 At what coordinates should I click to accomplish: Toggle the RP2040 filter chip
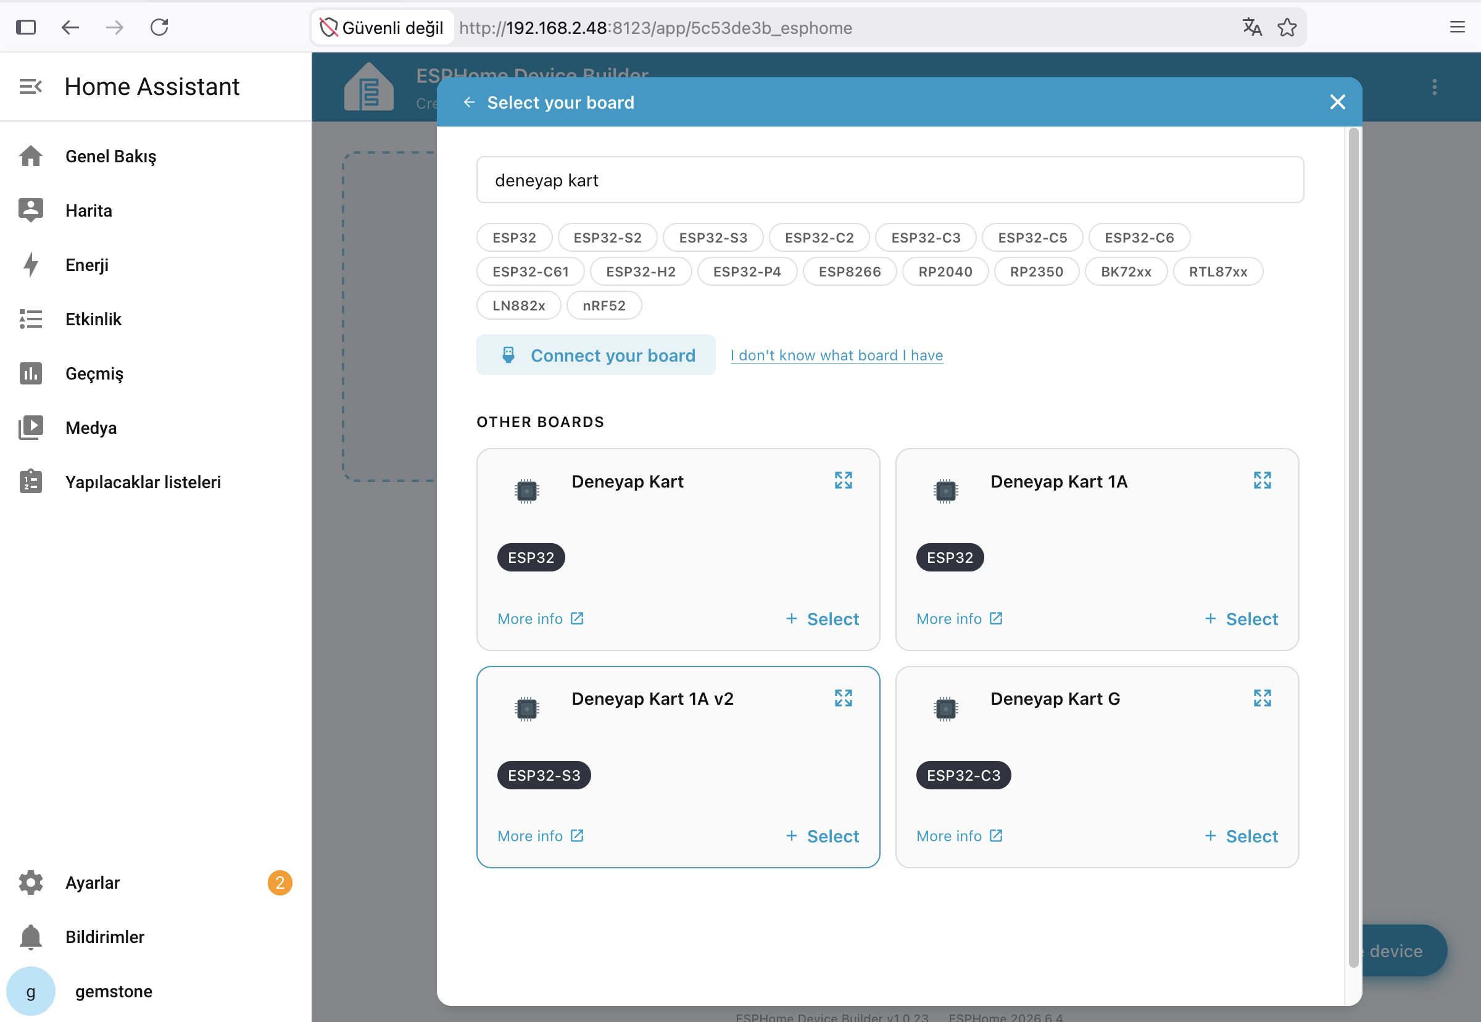(945, 272)
